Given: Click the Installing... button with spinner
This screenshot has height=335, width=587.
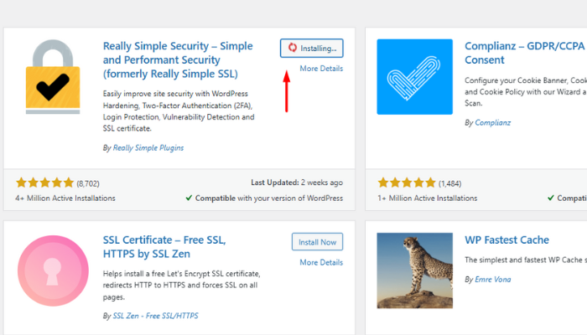Looking at the screenshot, I should click(311, 48).
